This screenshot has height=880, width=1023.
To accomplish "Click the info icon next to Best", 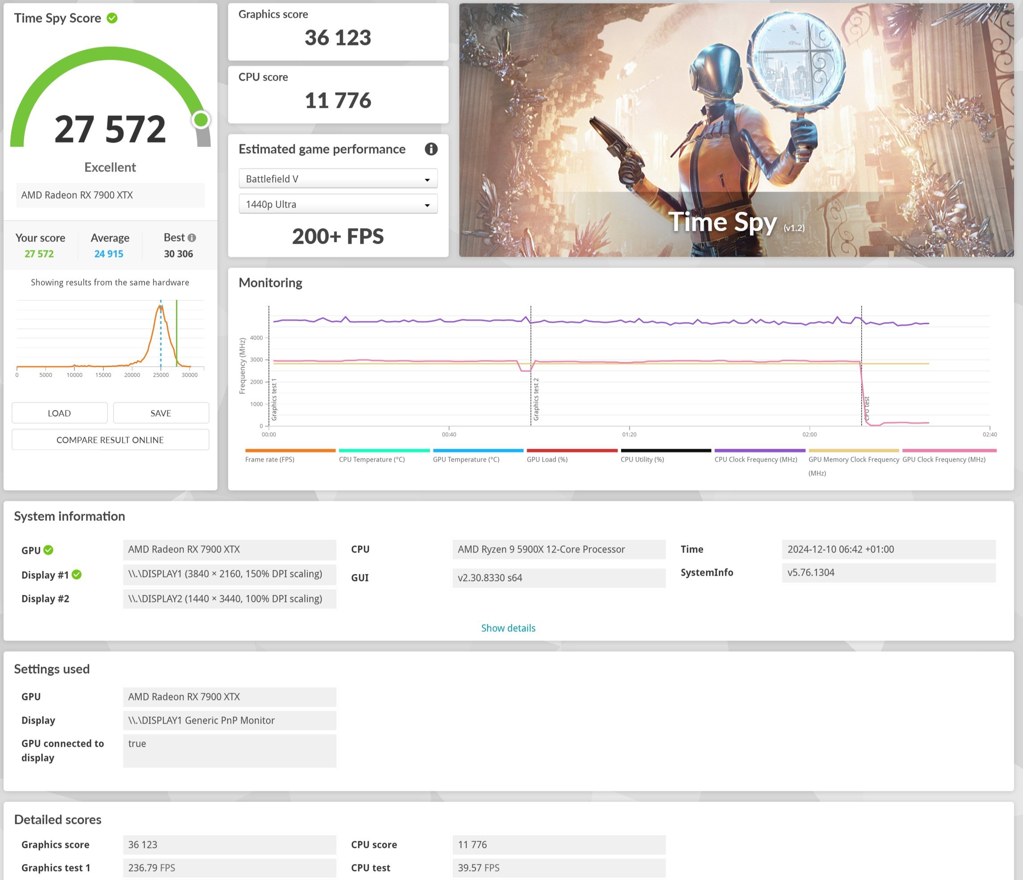I will tap(192, 237).
